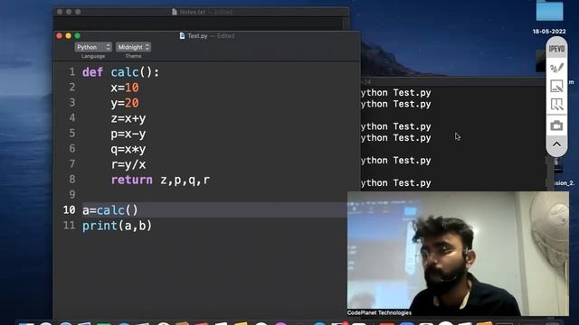Click the Test.py window title text

(197, 36)
